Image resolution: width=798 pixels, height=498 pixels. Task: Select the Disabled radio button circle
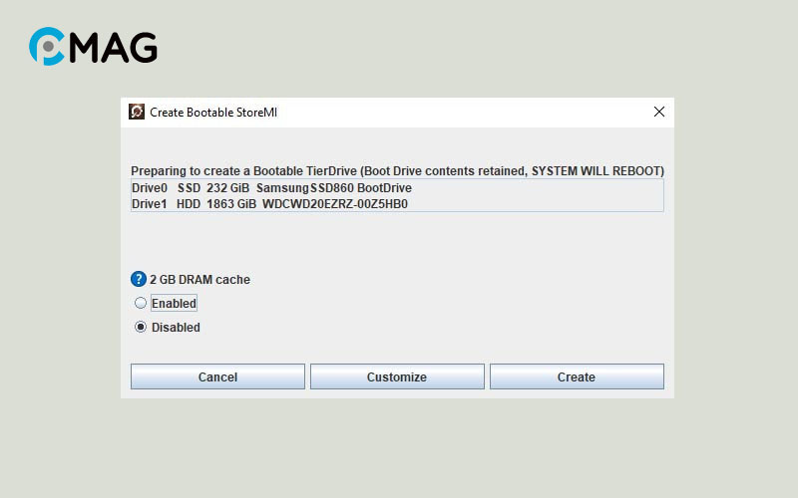coord(141,327)
